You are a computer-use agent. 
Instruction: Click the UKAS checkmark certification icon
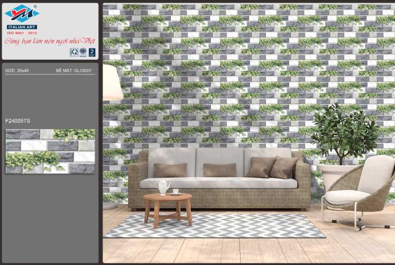pyautogui.click(x=92, y=52)
